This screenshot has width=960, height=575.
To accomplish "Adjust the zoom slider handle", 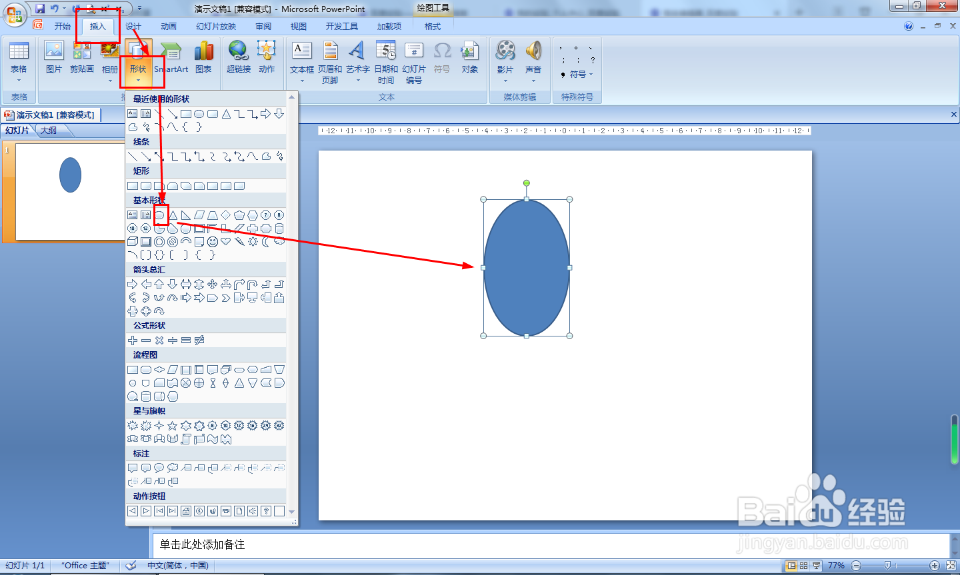I will (887, 566).
